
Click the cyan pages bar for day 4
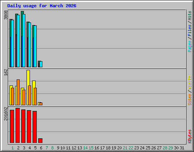point(30,45)
